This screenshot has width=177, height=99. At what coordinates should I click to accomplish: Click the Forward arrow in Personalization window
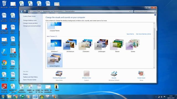[25, 11]
